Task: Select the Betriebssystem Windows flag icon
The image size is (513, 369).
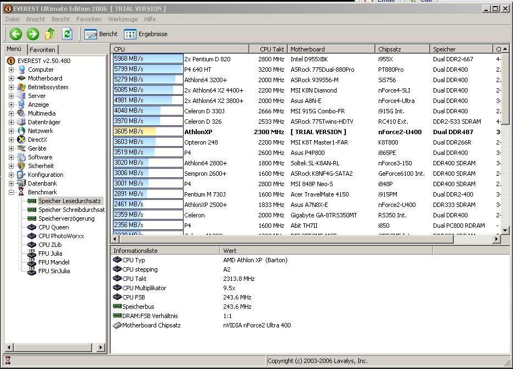Action: (x=21, y=87)
